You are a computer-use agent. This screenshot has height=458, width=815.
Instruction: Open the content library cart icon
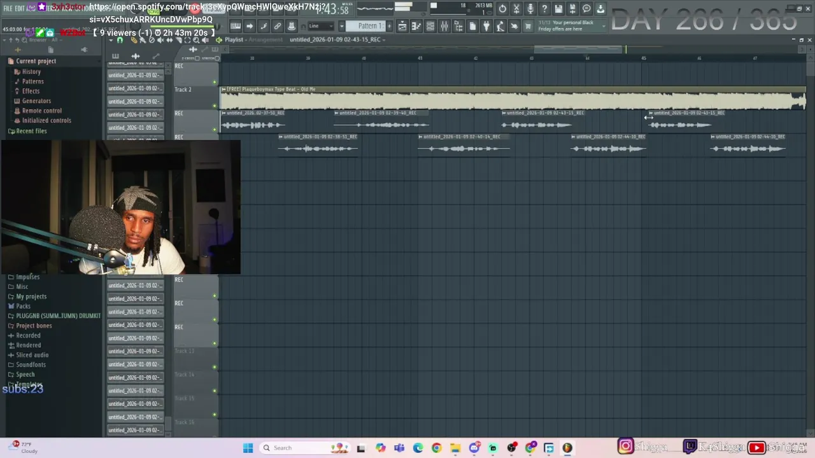[528, 26]
